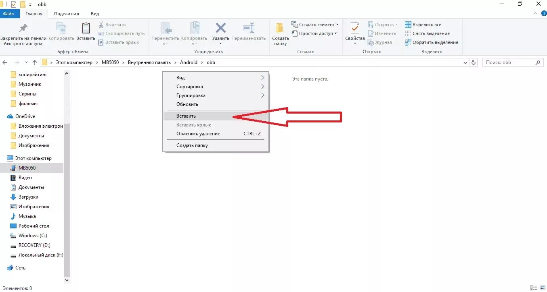This screenshot has height=292, width=547.
Task: Click Android in the breadcrumb path
Action: point(189,62)
